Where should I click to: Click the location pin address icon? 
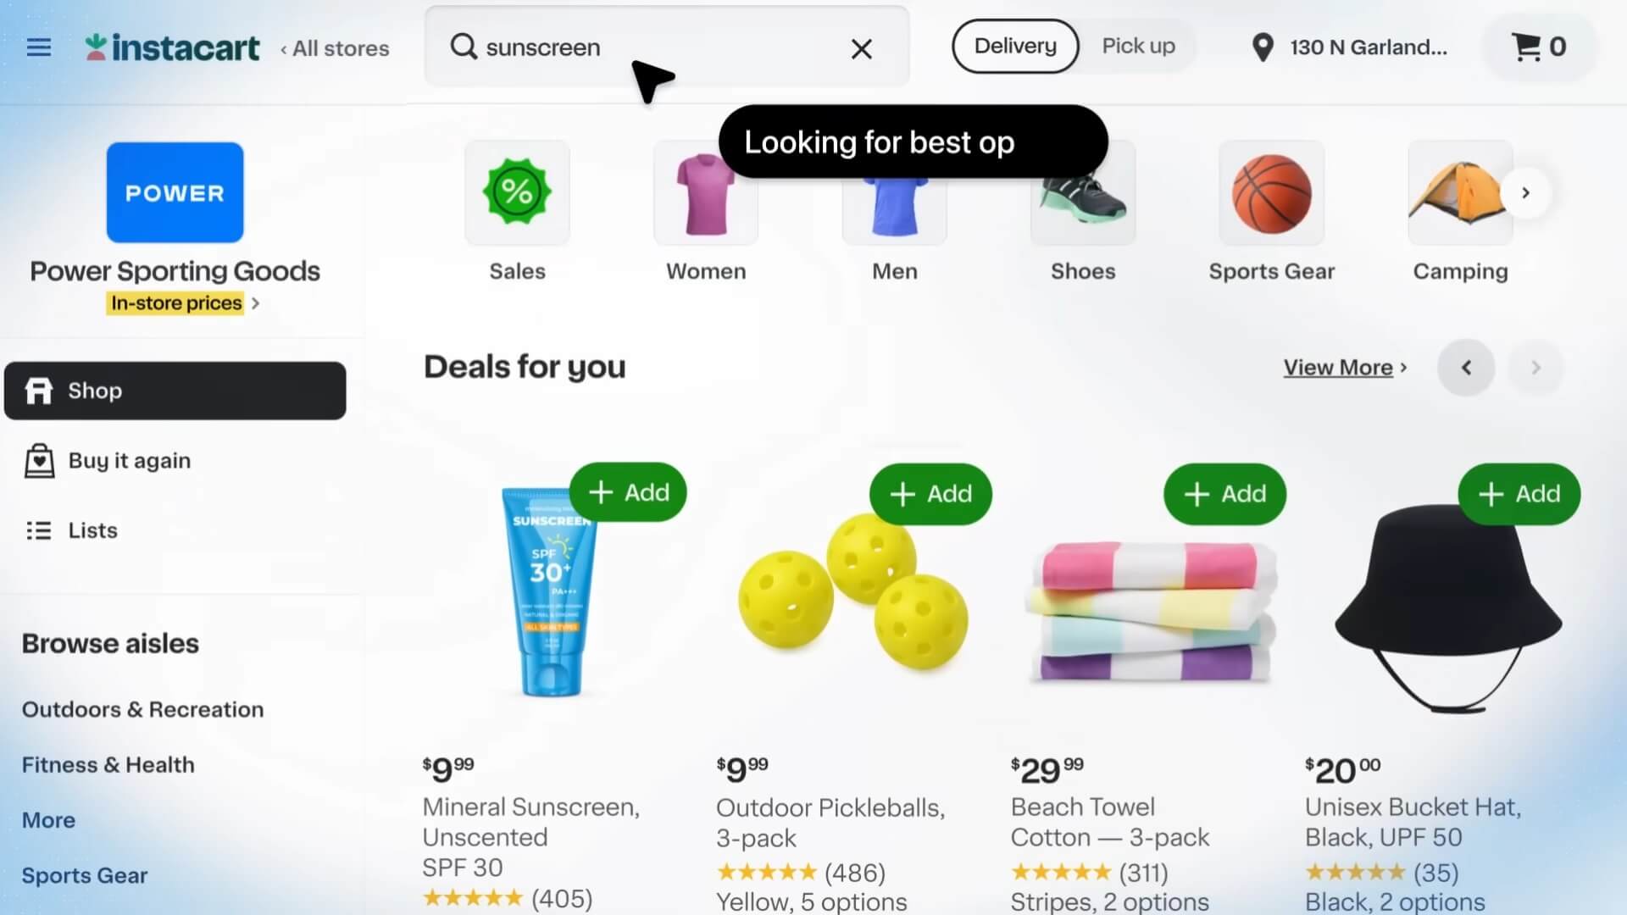[1263, 47]
